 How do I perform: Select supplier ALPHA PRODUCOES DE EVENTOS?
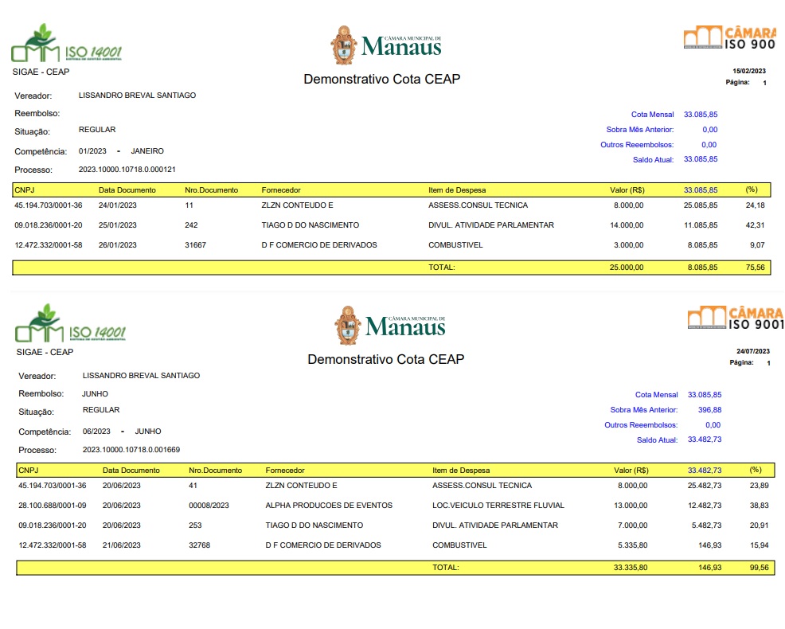tap(329, 506)
